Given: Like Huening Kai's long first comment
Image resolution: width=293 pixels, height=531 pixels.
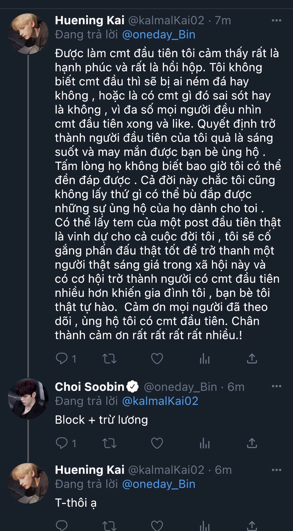Looking at the screenshot, I should click(x=157, y=359).
